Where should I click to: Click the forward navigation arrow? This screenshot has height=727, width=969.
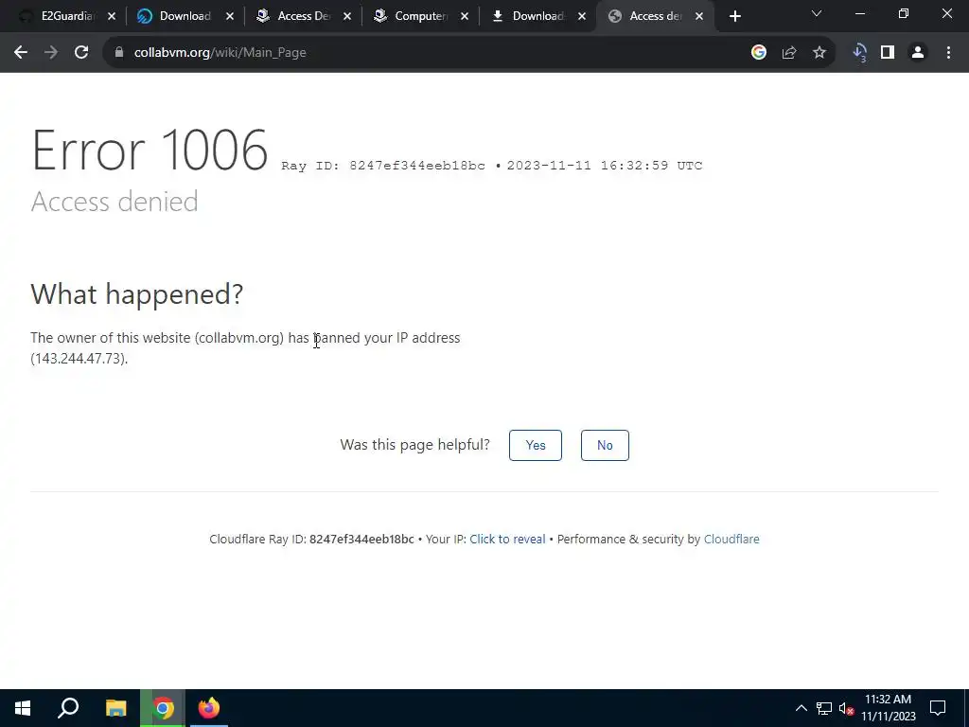[x=51, y=53]
